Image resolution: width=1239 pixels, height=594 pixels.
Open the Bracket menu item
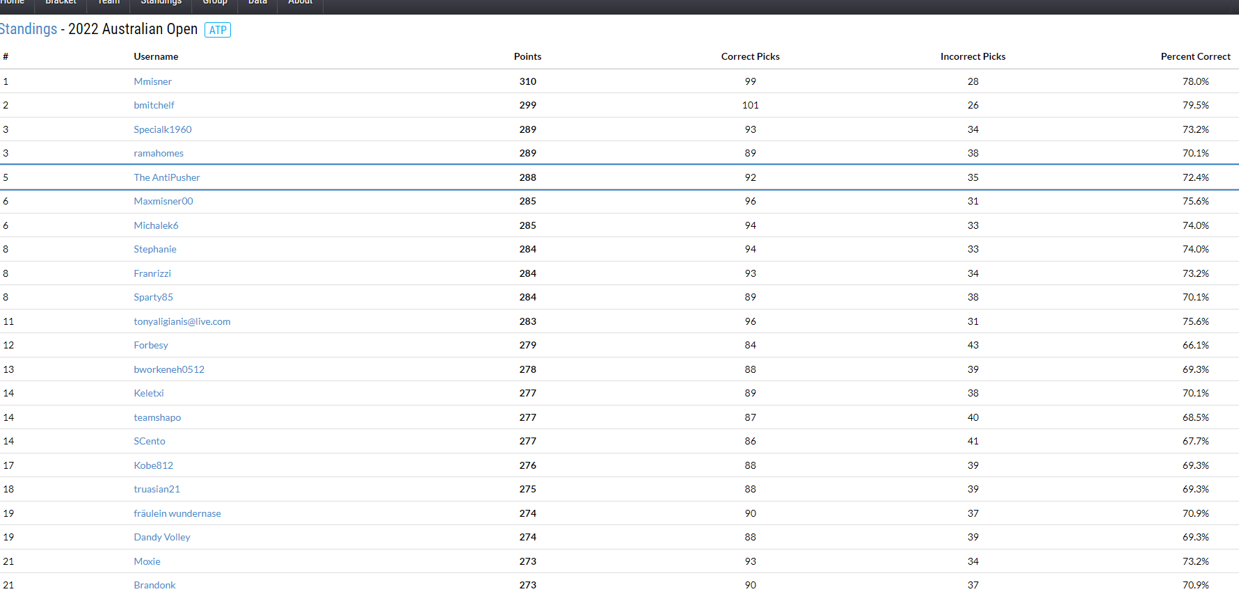61,3
